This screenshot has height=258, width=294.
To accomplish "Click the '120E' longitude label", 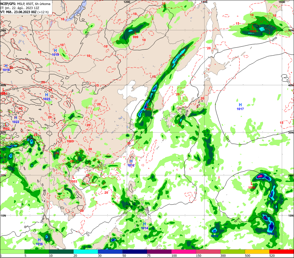I will click(x=127, y=2).
